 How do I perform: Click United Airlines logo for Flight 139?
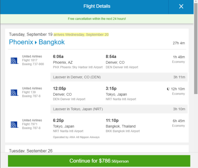coord(14,93)
